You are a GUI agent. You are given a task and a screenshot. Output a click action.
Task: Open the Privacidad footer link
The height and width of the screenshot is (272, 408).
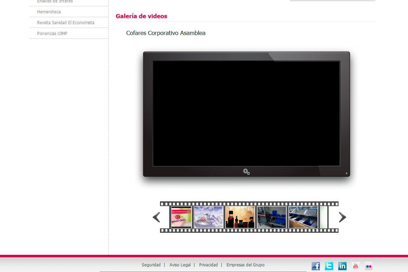(208, 265)
